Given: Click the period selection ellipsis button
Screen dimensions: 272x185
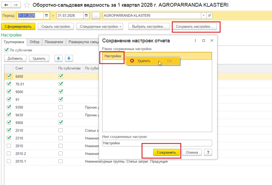Looking at the screenshot, I should click(x=96, y=16).
